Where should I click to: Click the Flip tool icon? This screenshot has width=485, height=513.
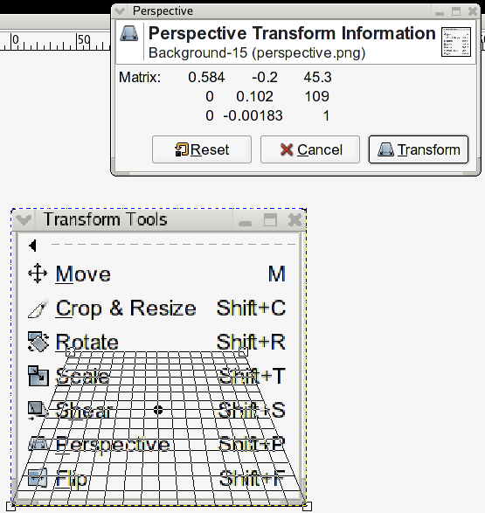pyautogui.click(x=38, y=478)
